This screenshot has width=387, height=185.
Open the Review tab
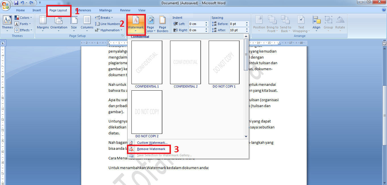point(125,10)
